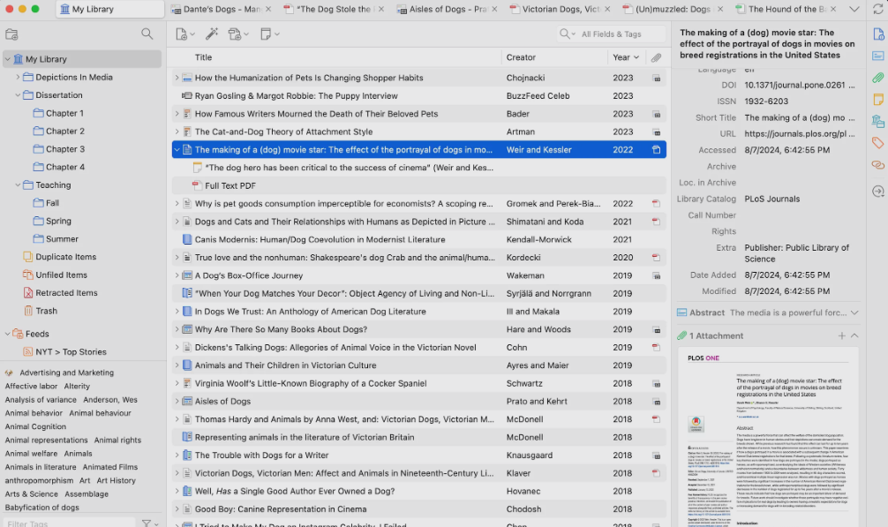Select the anthropomorphism tag
Viewport: 888px width, 527px height.
point(39,480)
